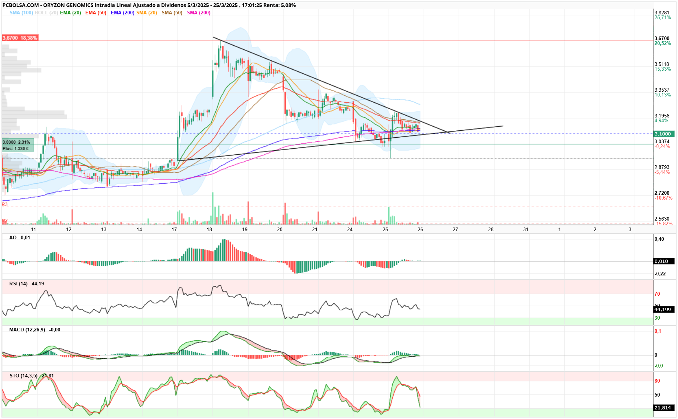Image resolution: width=678 pixels, height=419 pixels.
Task: Click the 2,5630 price axis value
Action: click(x=662, y=219)
